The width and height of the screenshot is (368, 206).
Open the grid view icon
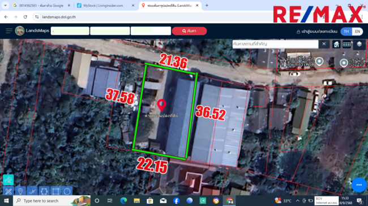346,44
